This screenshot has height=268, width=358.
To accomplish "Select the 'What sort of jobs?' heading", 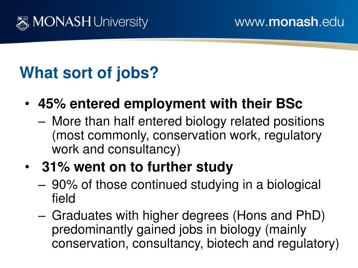I will point(89,73).
